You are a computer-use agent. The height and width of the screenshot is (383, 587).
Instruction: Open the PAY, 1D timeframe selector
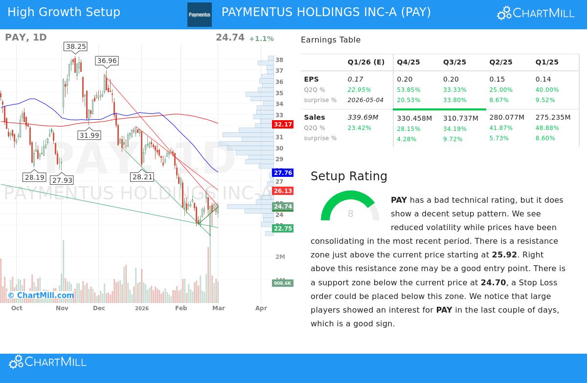(25, 37)
